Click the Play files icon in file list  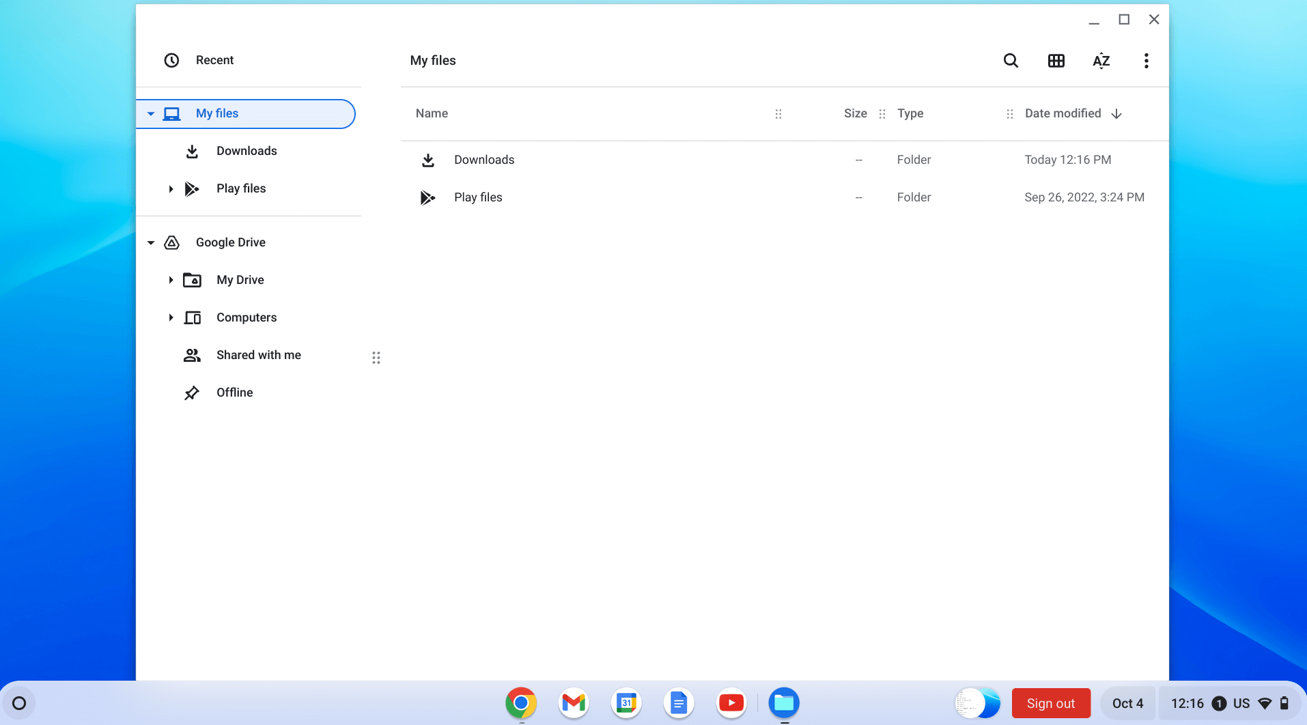click(x=428, y=197)
